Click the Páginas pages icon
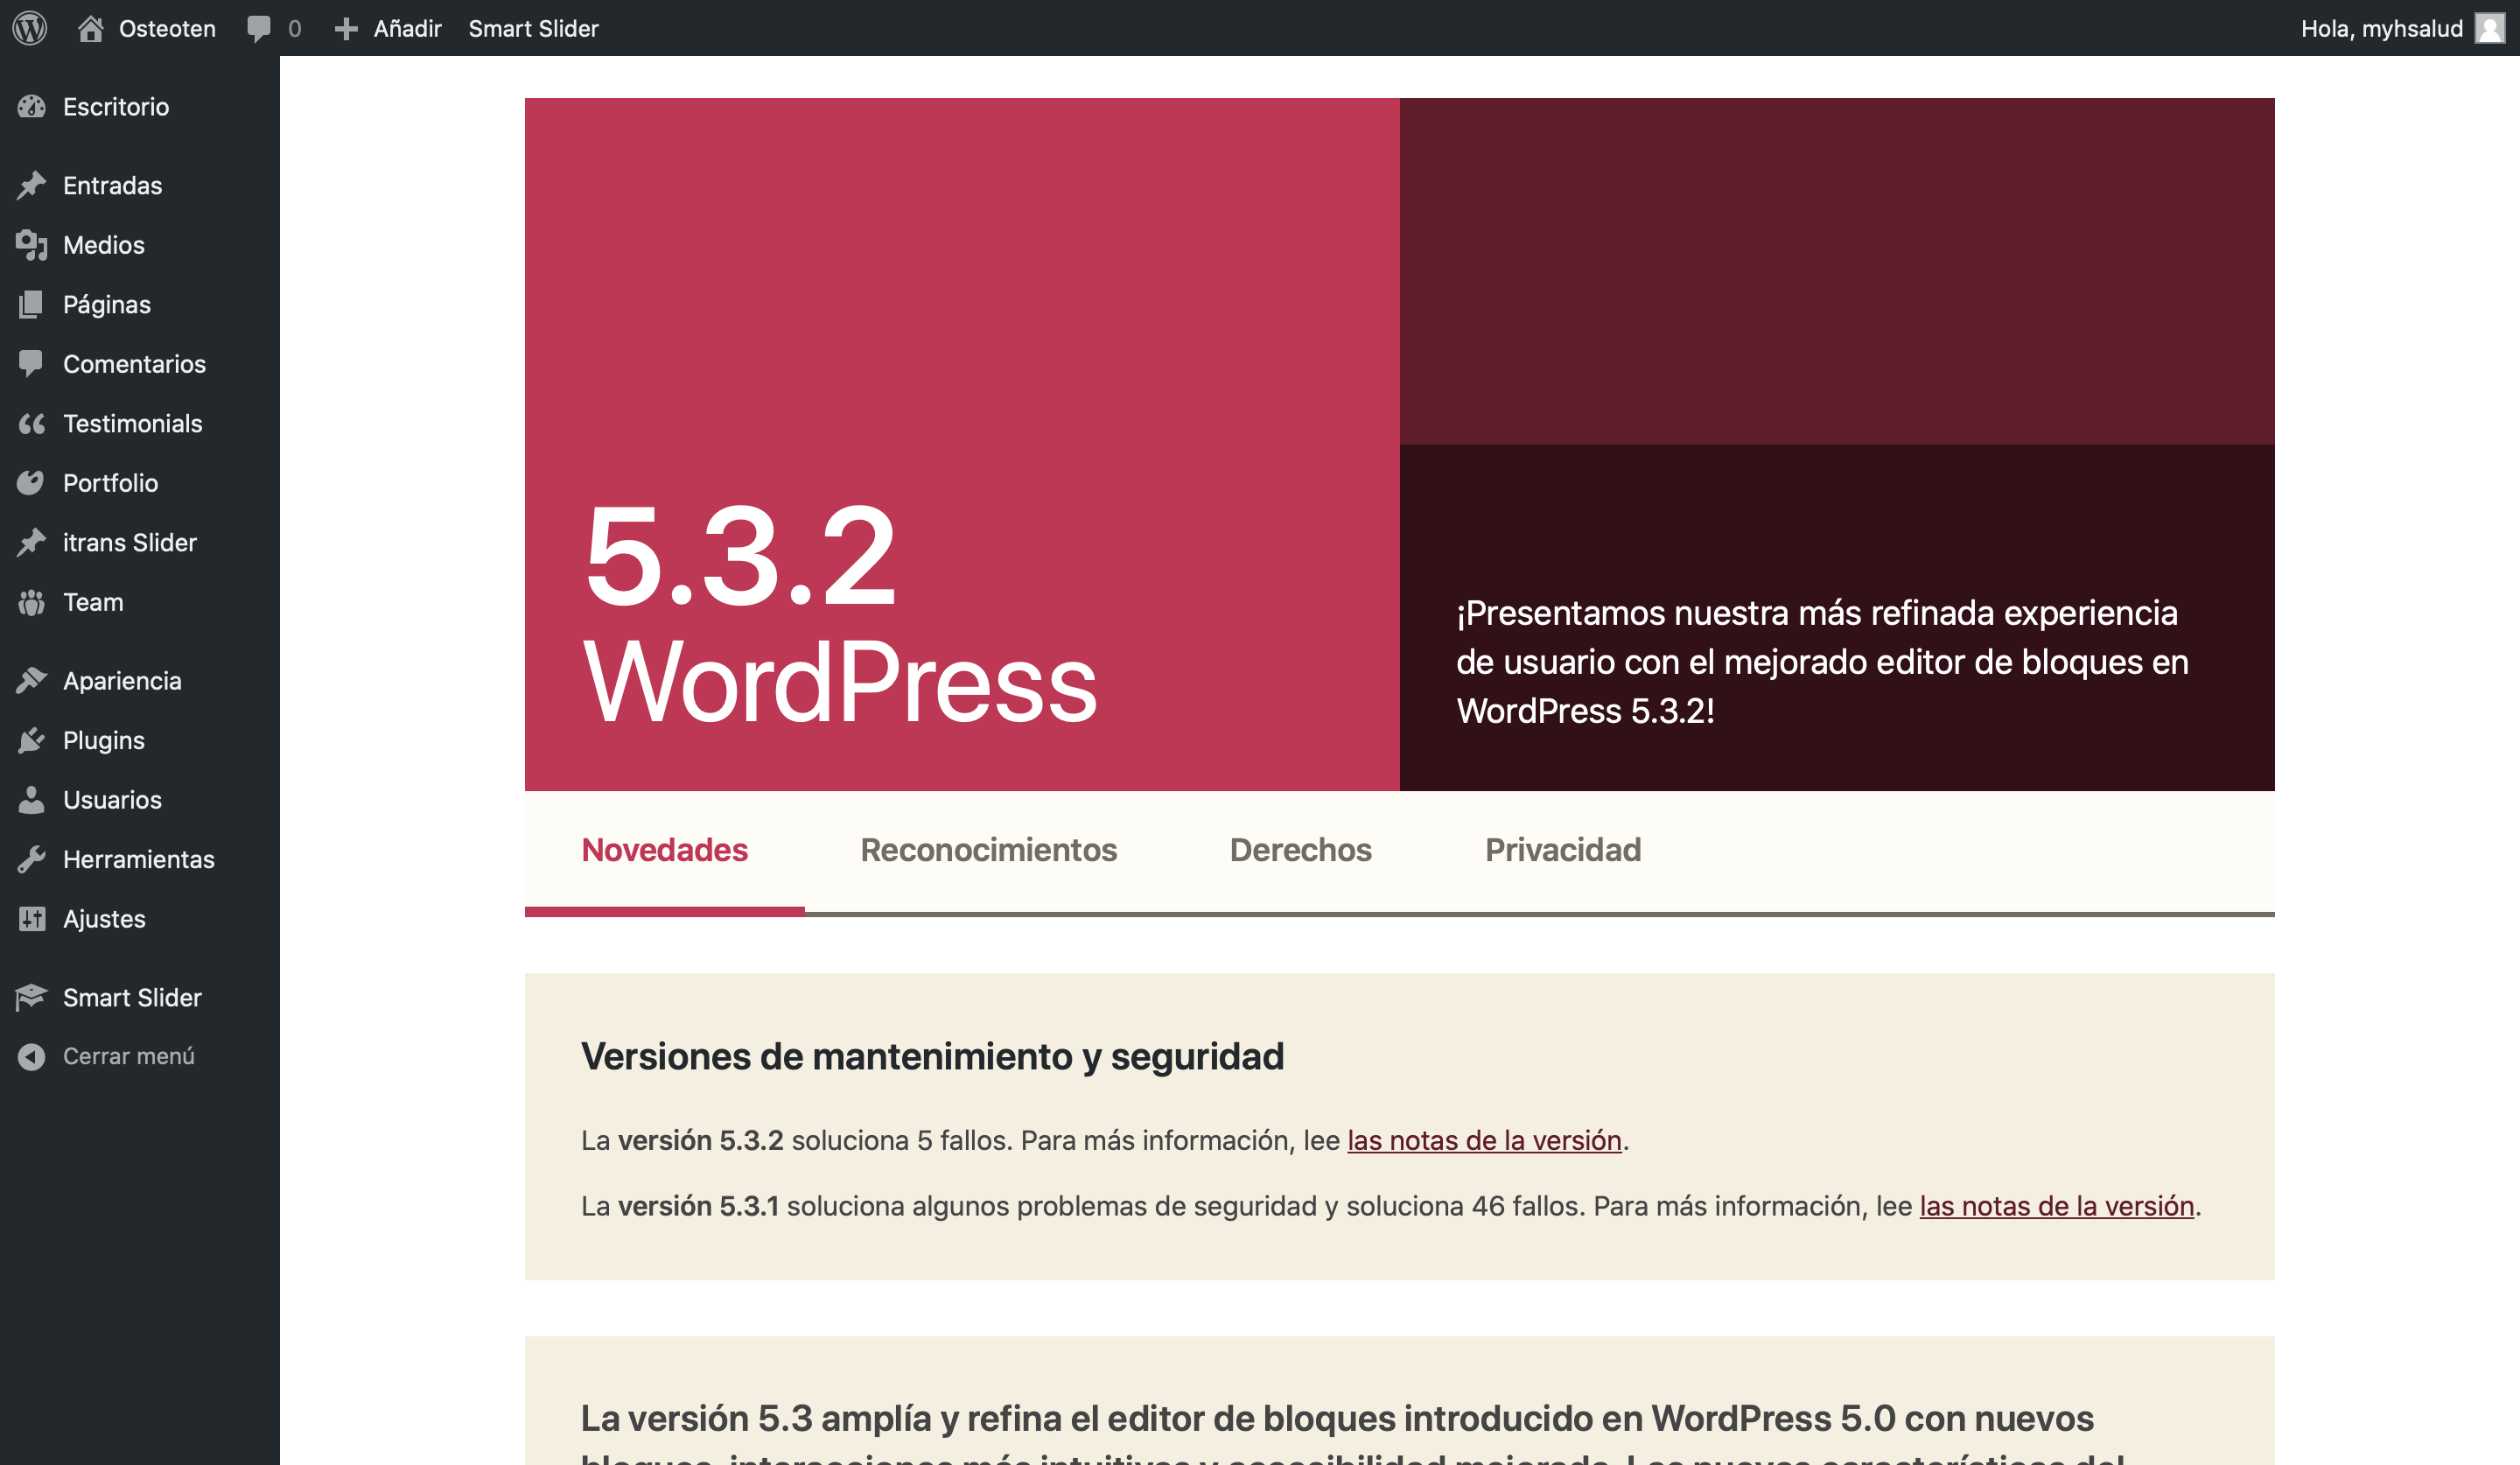 click(32, 304)
